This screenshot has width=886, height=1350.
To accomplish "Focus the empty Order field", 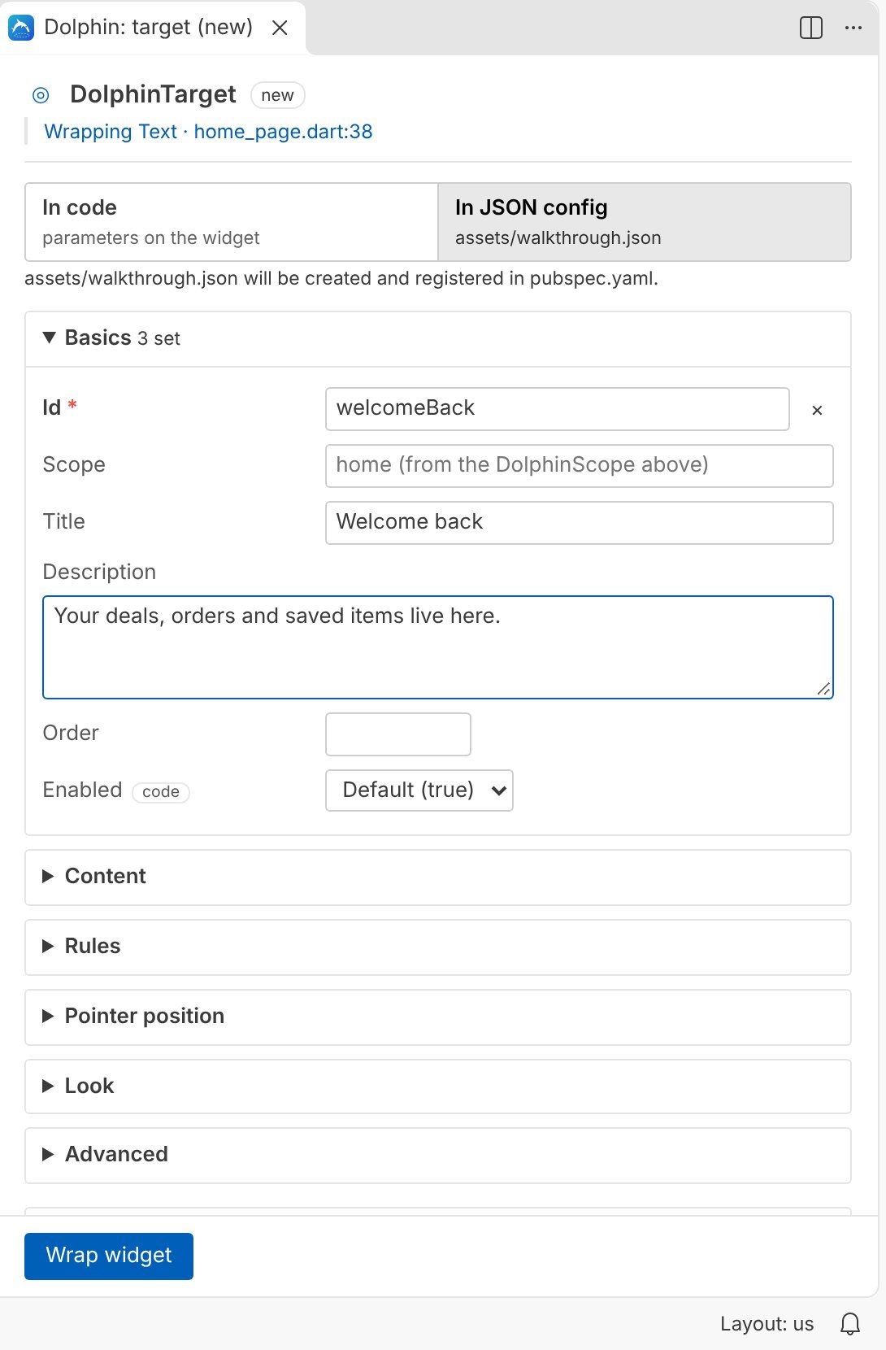I will coord(398,734).
